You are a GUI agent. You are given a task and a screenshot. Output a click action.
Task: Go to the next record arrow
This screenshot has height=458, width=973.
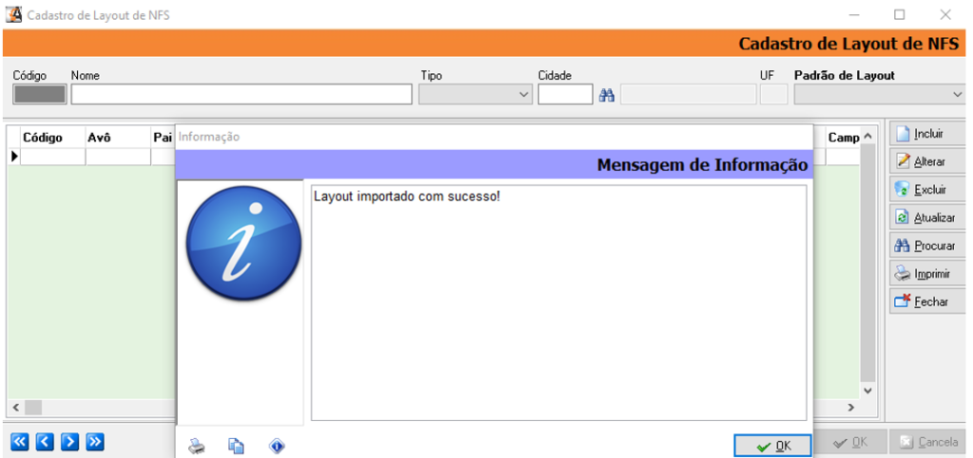pyautogui.click(x=70, y=441)
